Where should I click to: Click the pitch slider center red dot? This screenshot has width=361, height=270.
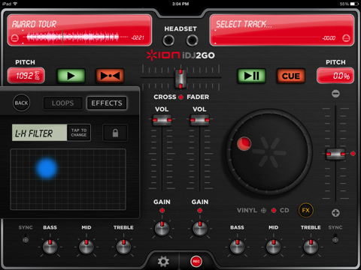[353, 154]
